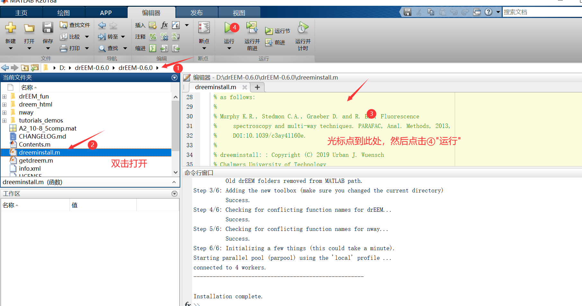Open the 当前文件夹 panel actions menu
This screenshot has height=306, width=582.
point(175,78)
